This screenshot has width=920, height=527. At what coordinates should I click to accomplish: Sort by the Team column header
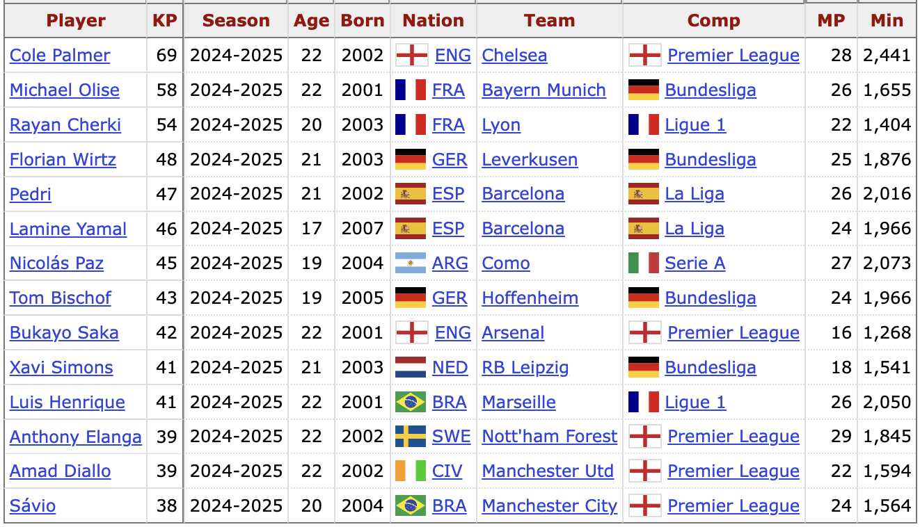point(550,21)
